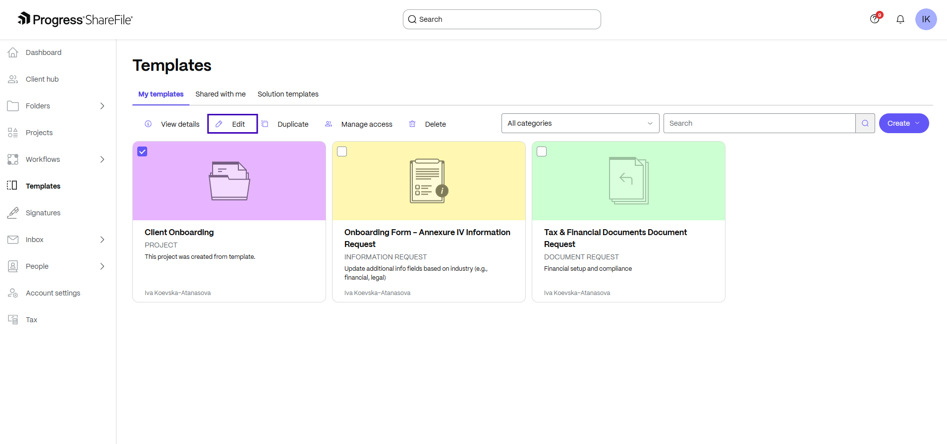Open Tax in the sidebar

[32, 320]
